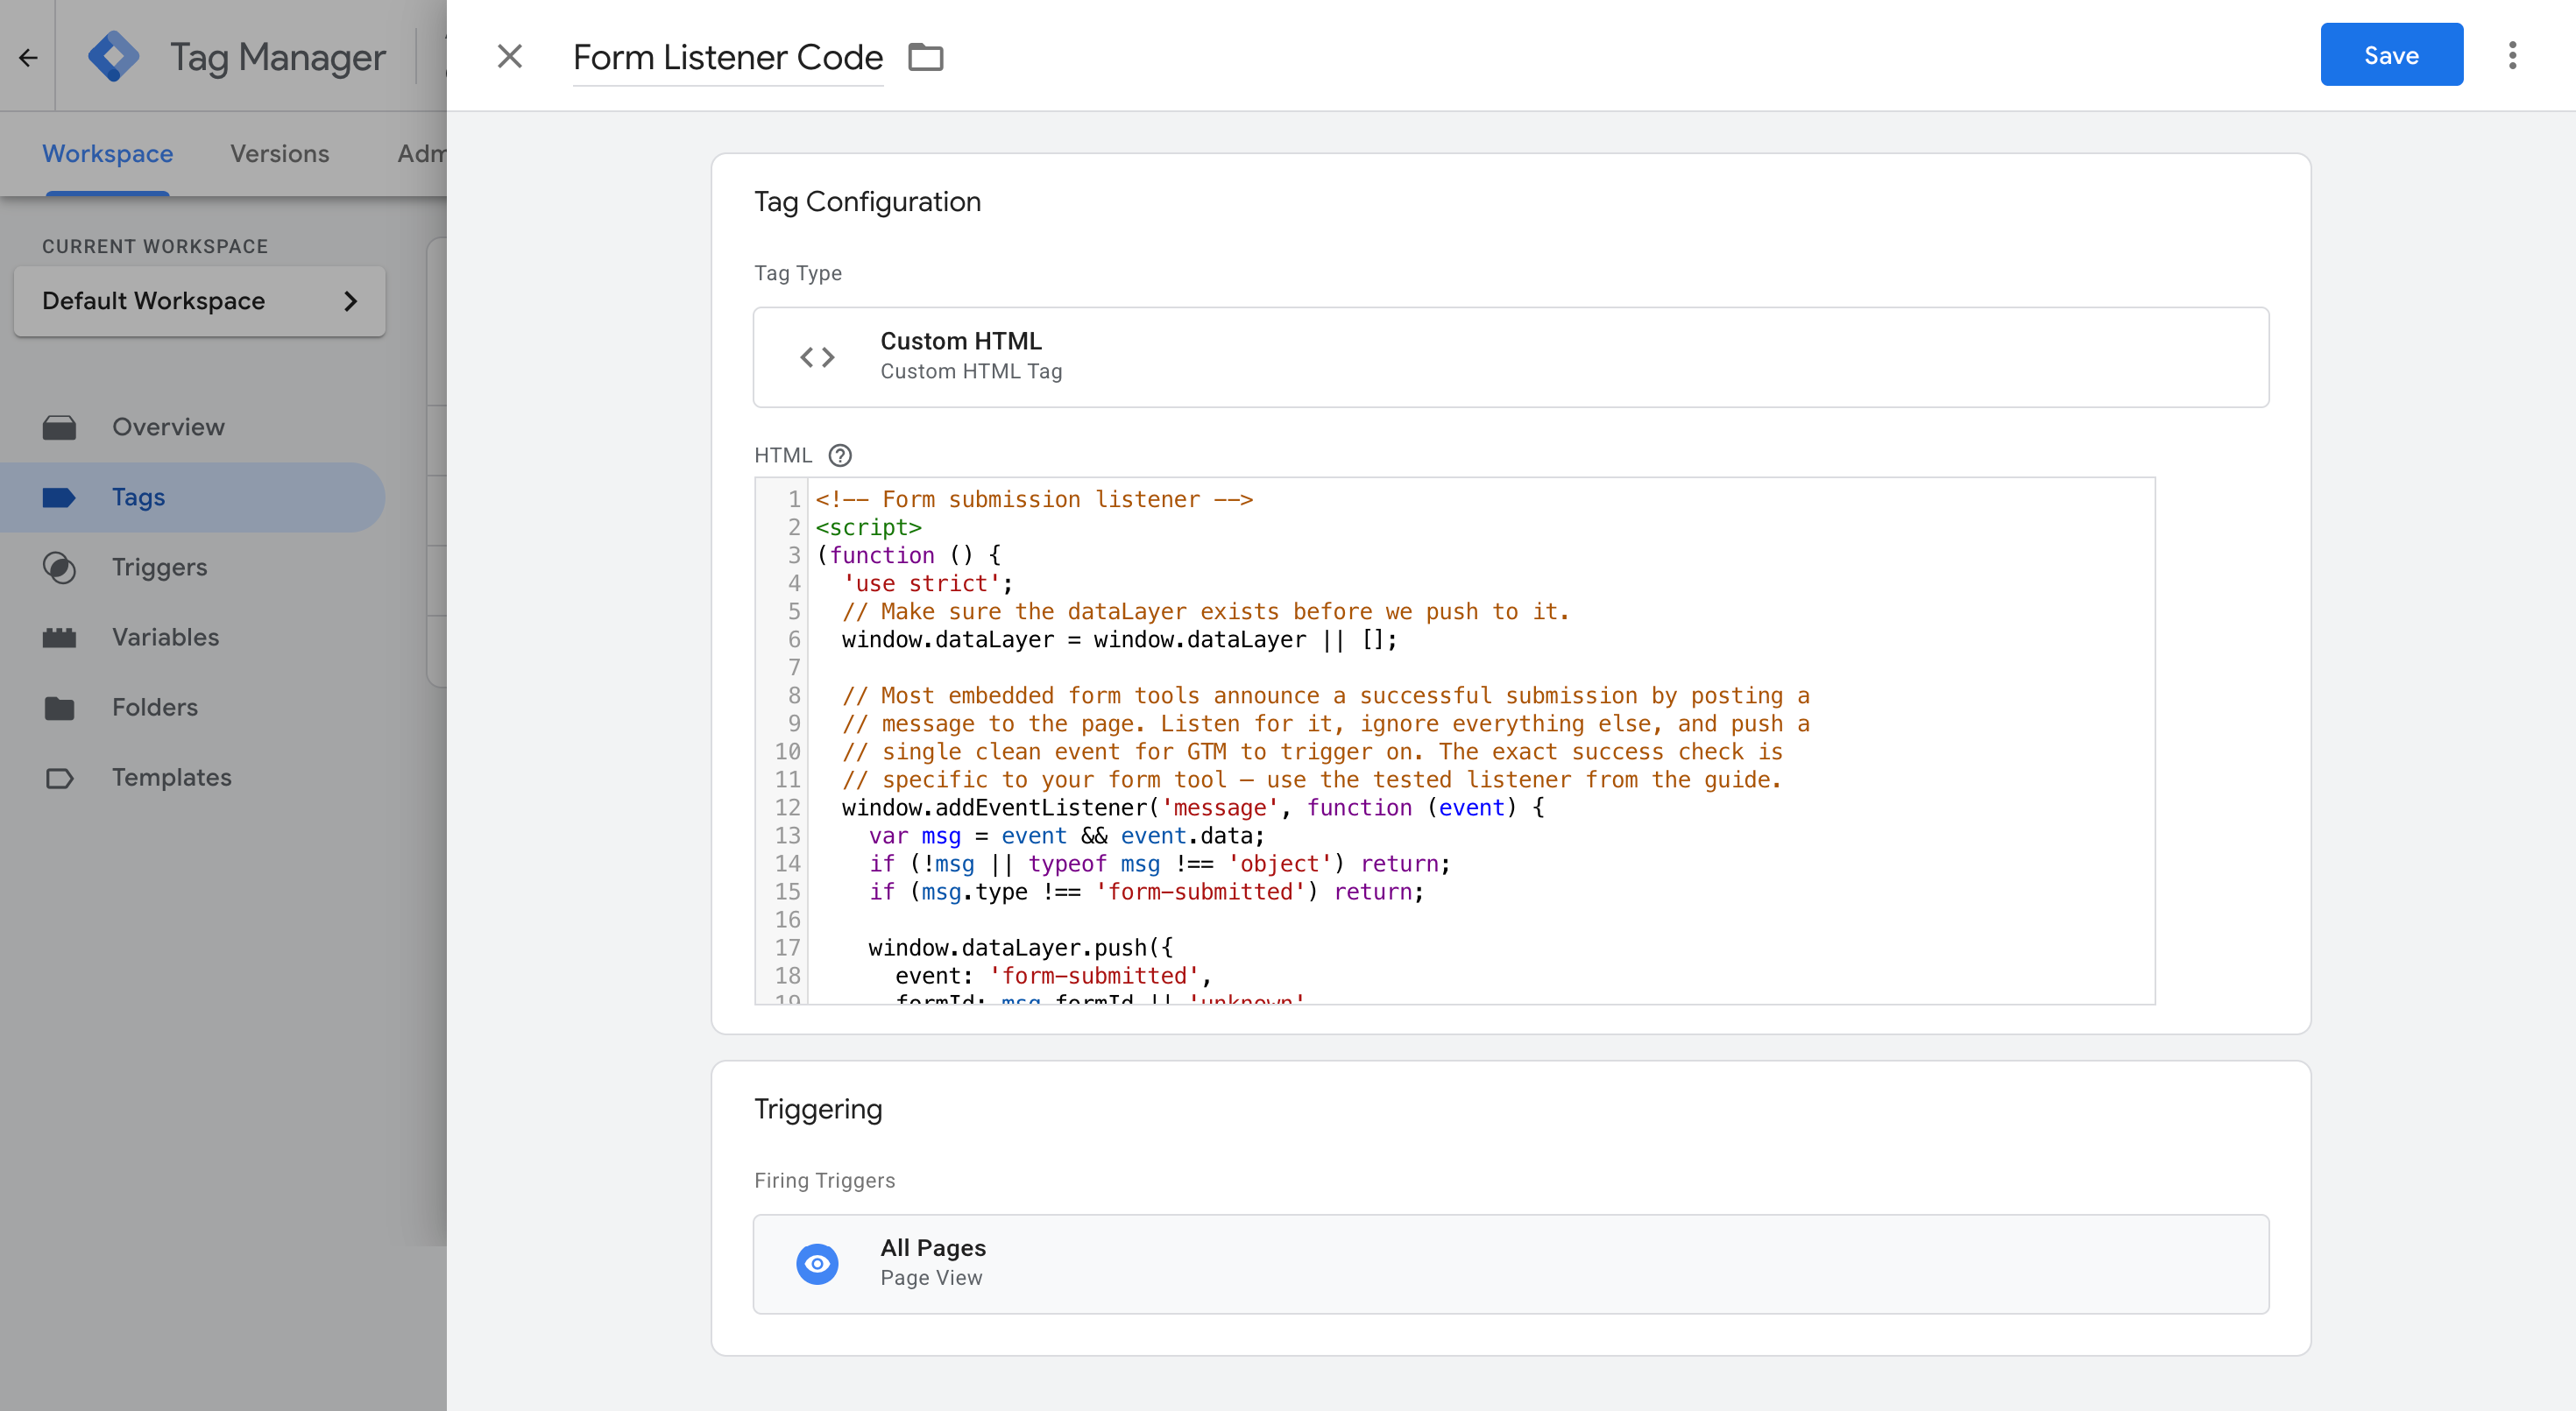The width and height of the screenshot is (2576, 1411).
Task: Click the Tags sidebar icon
Action: 59,497
